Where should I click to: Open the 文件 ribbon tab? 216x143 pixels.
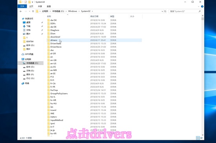(x=22, y=6)
